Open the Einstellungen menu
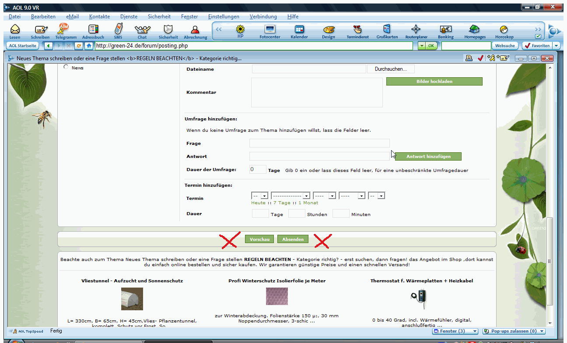The width and height of the screenshot is (567, 343). (224, 17)
